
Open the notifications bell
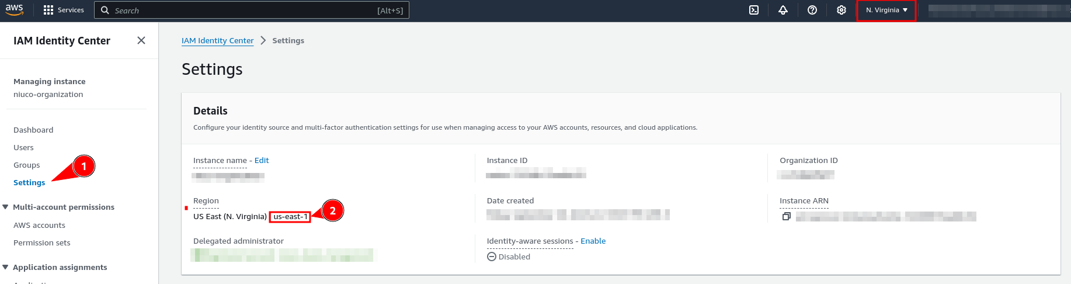pyautogui.click(x=783, y=10)
